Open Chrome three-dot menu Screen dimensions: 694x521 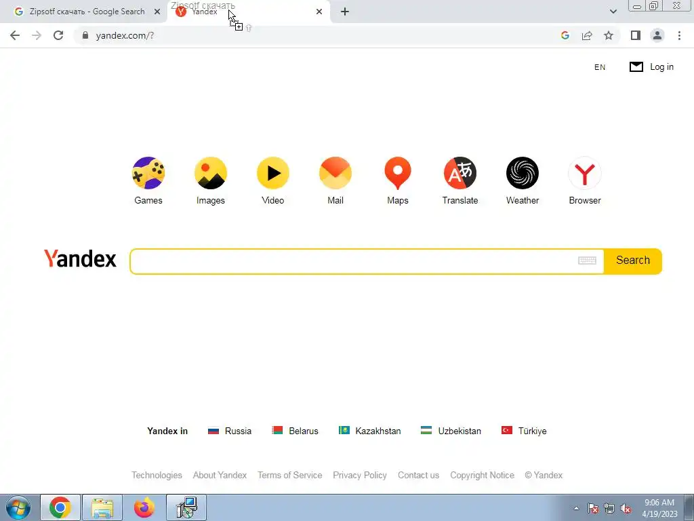[679, 35]
